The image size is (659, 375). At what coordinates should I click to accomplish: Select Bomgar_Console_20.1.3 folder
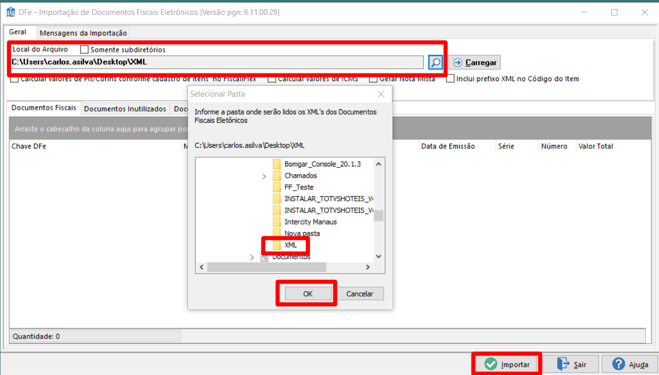tap(323, 164)
